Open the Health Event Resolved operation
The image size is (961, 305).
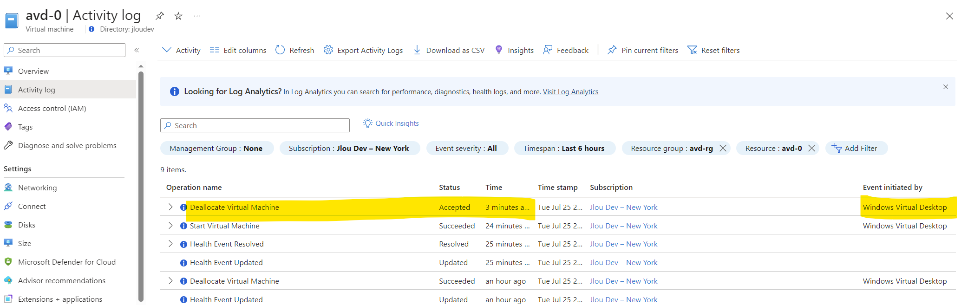tap(227, 244)
